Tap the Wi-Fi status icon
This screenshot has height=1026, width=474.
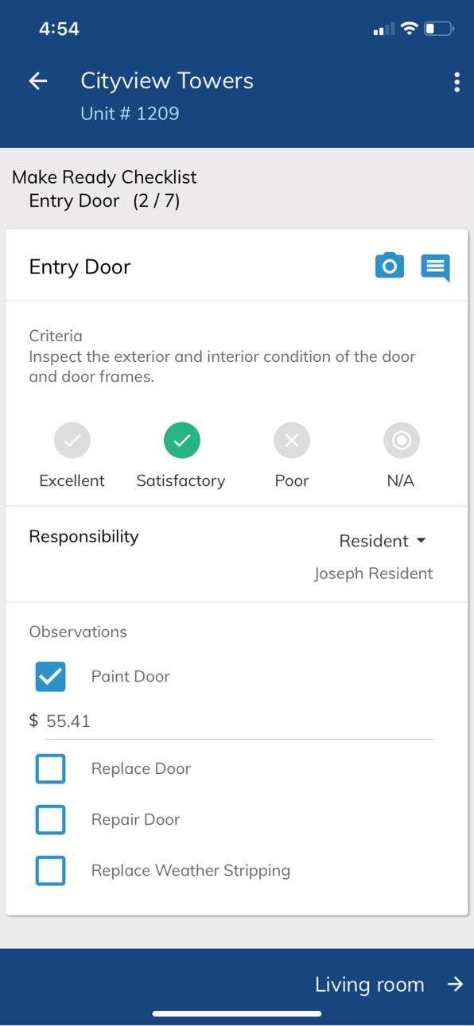click(x=410, y=29)
